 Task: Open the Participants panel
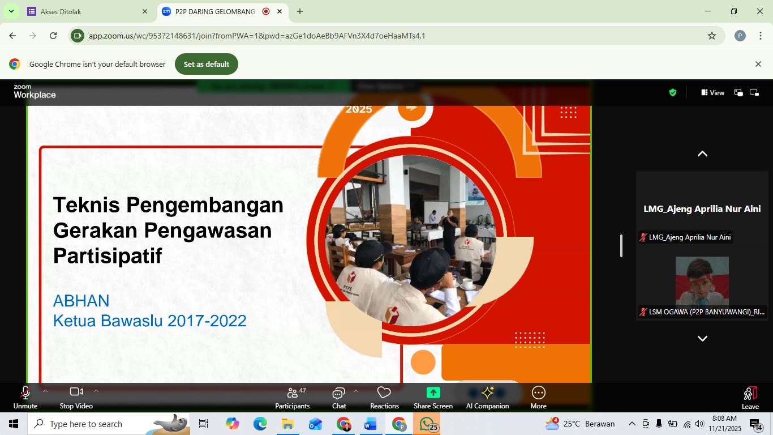coord(292,398)
